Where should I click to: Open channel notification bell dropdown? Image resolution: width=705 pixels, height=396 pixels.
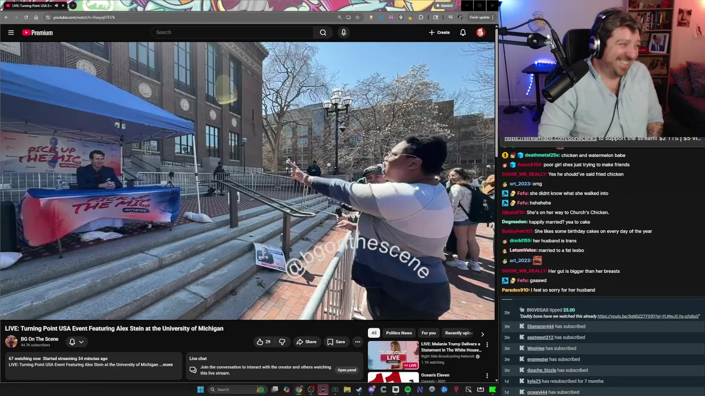pos(76,342)
